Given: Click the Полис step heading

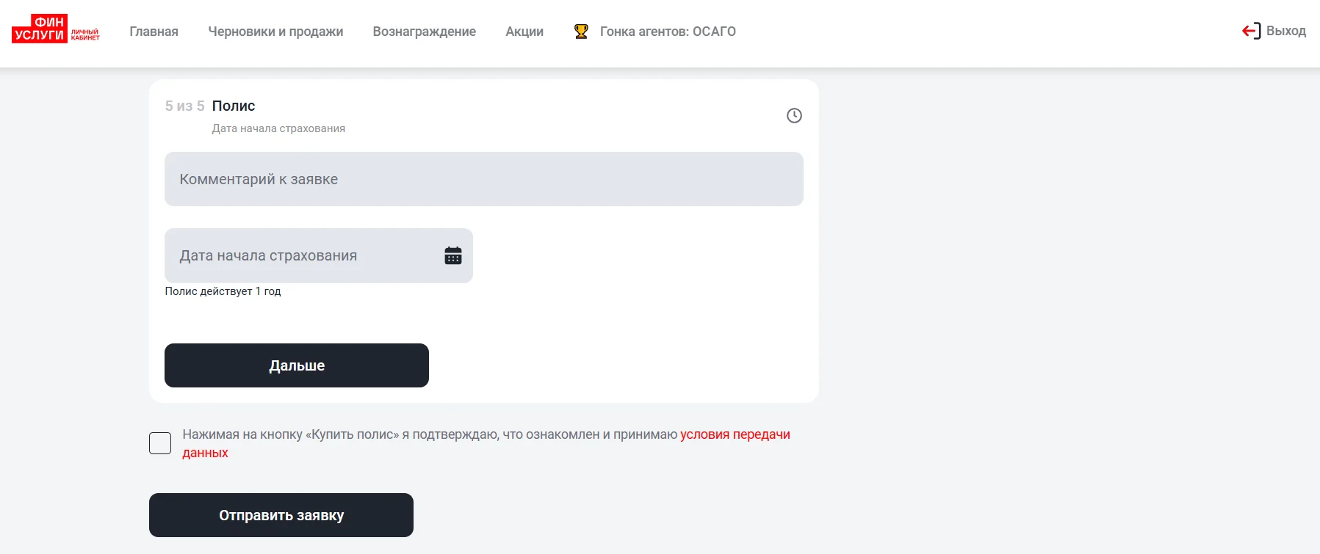Looking at the screenshot, I should pyautogui.click(x=234, y=106).
